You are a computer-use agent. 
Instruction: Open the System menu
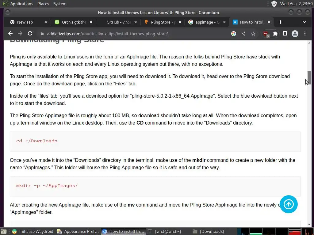click(x=60, y=4)
